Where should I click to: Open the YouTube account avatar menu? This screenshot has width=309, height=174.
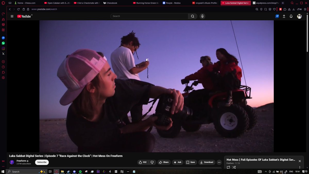pyautogui.click(x=299, y=16)
